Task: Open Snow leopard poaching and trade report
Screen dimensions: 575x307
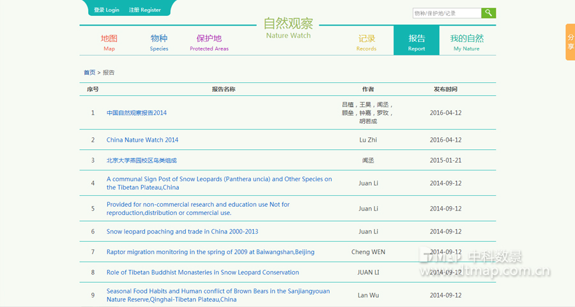Action: (x=182, y=232)
